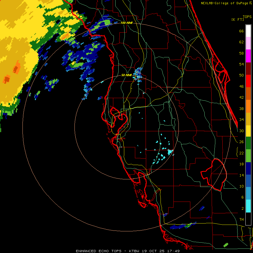Screen dimensions: 253x253
Task: Click the 6 value on the scale
Action: tap(242, 197)
